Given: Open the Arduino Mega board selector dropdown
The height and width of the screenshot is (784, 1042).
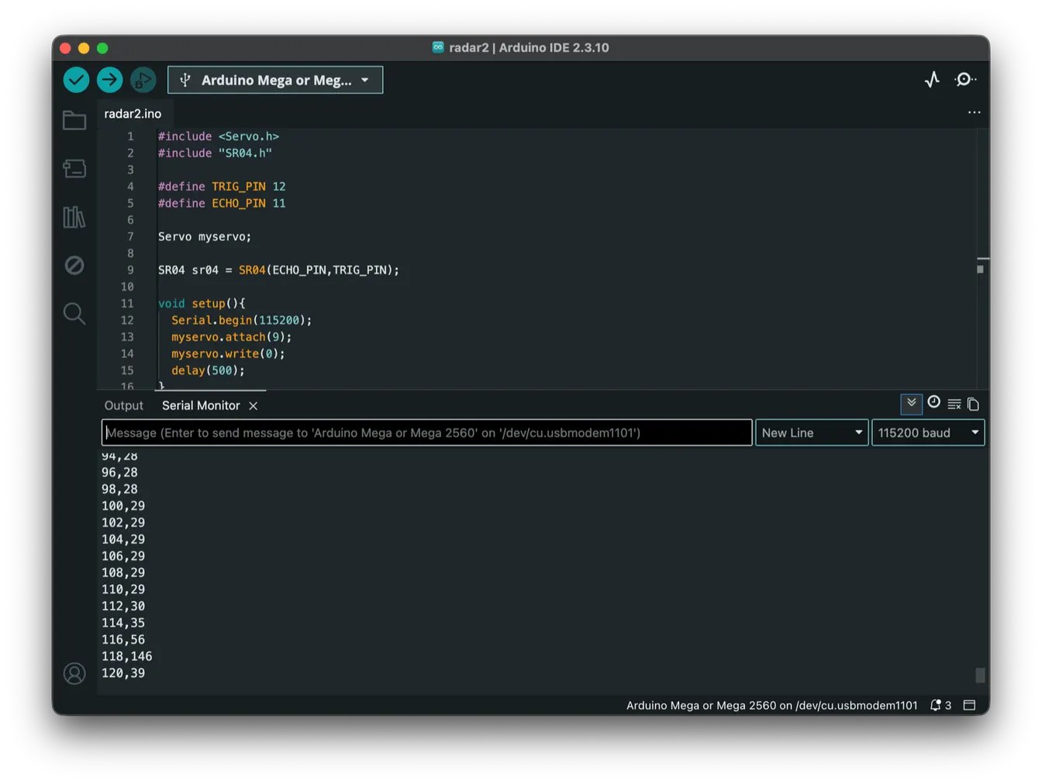Looking at the screenshot, I should point(275,80).
